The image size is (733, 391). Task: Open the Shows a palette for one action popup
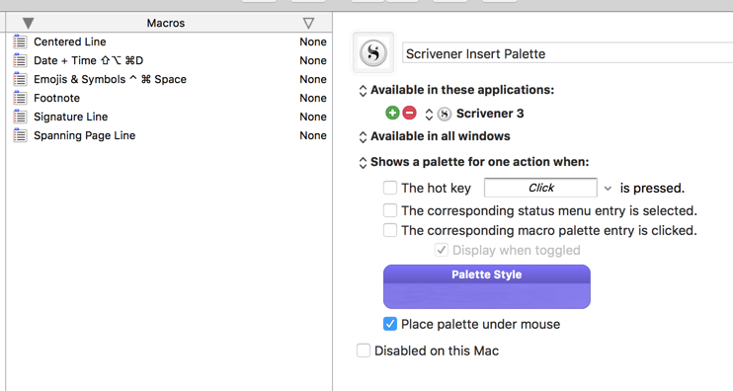[x=363, y=163]
